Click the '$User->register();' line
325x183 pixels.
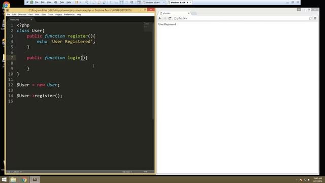point(40,96)
